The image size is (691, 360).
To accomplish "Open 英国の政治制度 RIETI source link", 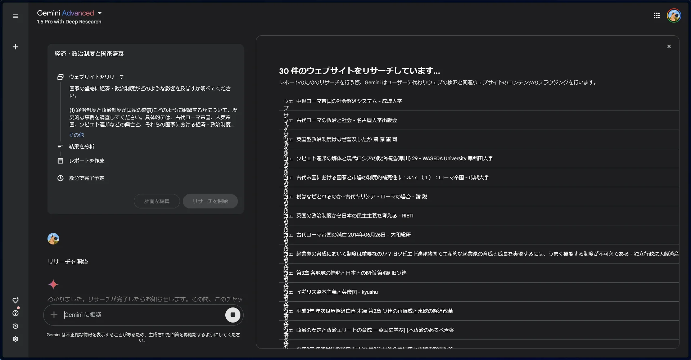I will [355, 216].
